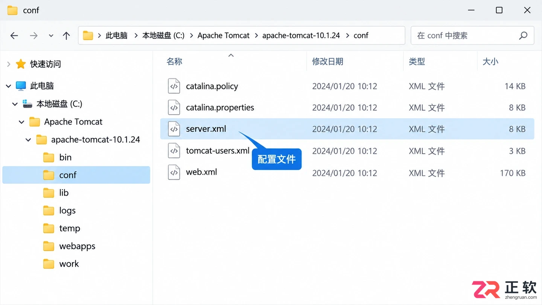
Task: Go up one folder level
Action: pyautogui.click(x=67, y=36)
